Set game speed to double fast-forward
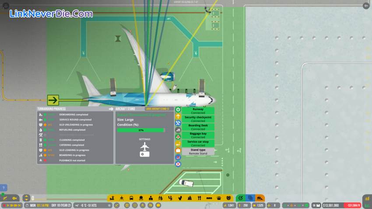 (x=12, y=206)
